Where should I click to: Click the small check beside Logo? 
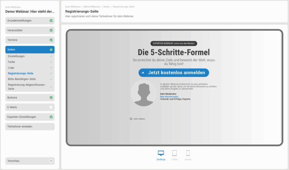click(51, 67)
